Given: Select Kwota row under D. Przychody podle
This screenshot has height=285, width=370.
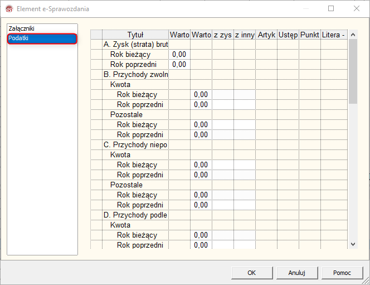Looking at the screenshot, I should point(135,225).
